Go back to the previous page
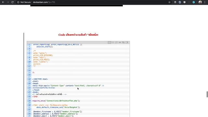208x117 pixels. pyautogui.click(x=3, y=2)
